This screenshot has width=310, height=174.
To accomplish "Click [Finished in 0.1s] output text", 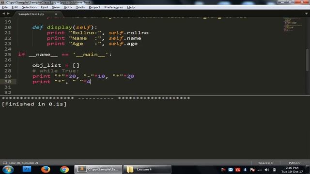I will [34, 104].
